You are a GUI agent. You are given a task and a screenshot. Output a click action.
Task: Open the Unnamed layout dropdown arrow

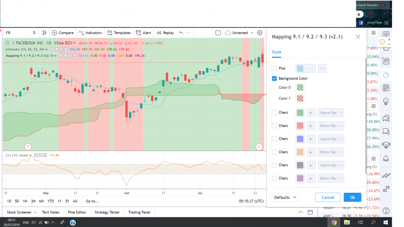click(x=252, y=33)
